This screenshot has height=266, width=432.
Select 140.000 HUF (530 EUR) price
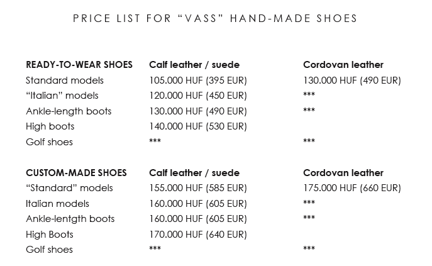(198, 126)
